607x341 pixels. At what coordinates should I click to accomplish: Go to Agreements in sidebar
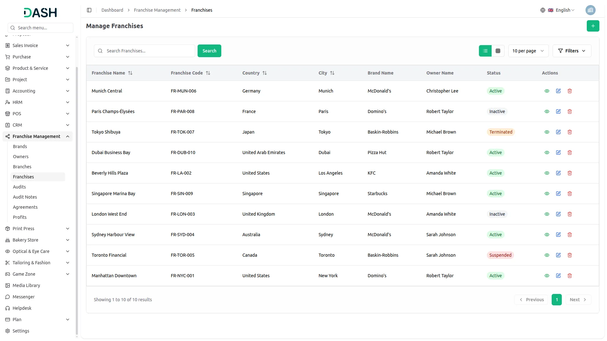[x=25, y=207]
